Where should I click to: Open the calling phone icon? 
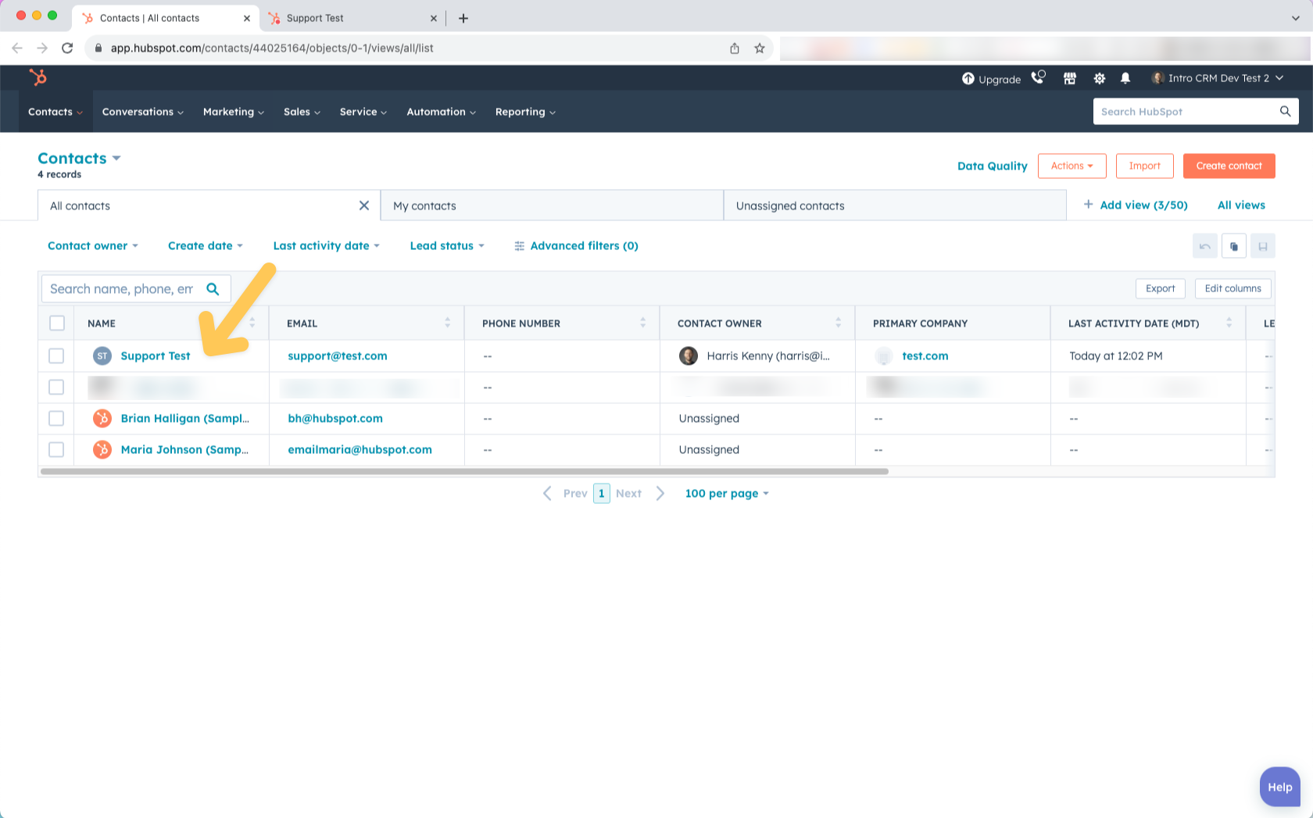coord(1038,77)
